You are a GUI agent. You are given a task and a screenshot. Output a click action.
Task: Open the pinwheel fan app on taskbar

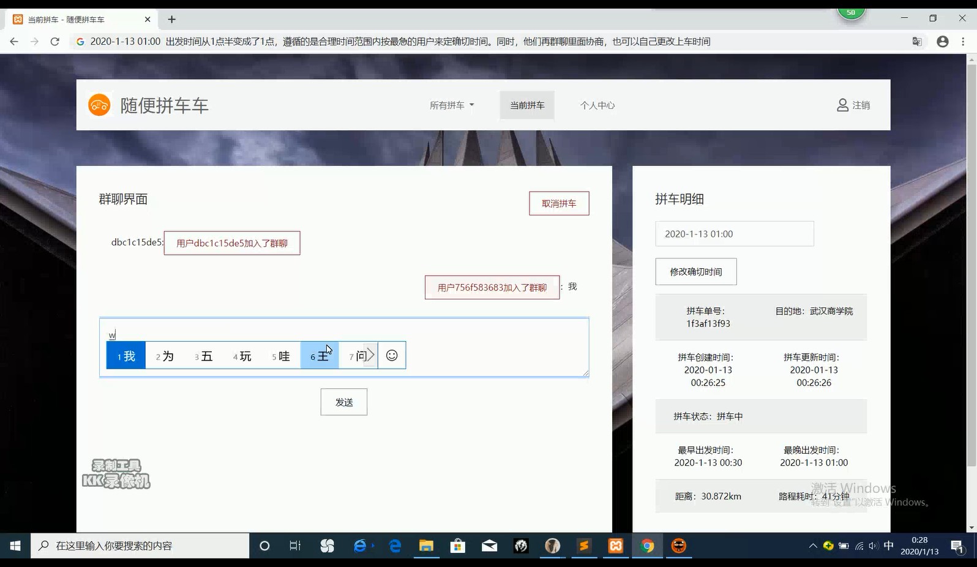pos(328,546)
